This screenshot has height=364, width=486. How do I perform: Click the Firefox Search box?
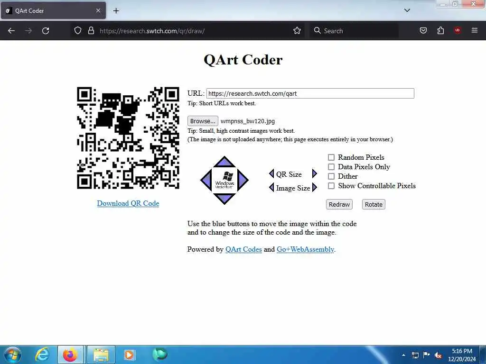point(354,31)
